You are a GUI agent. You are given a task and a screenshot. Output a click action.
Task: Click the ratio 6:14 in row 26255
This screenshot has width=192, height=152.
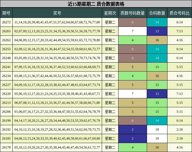click(x=180, y=49)
